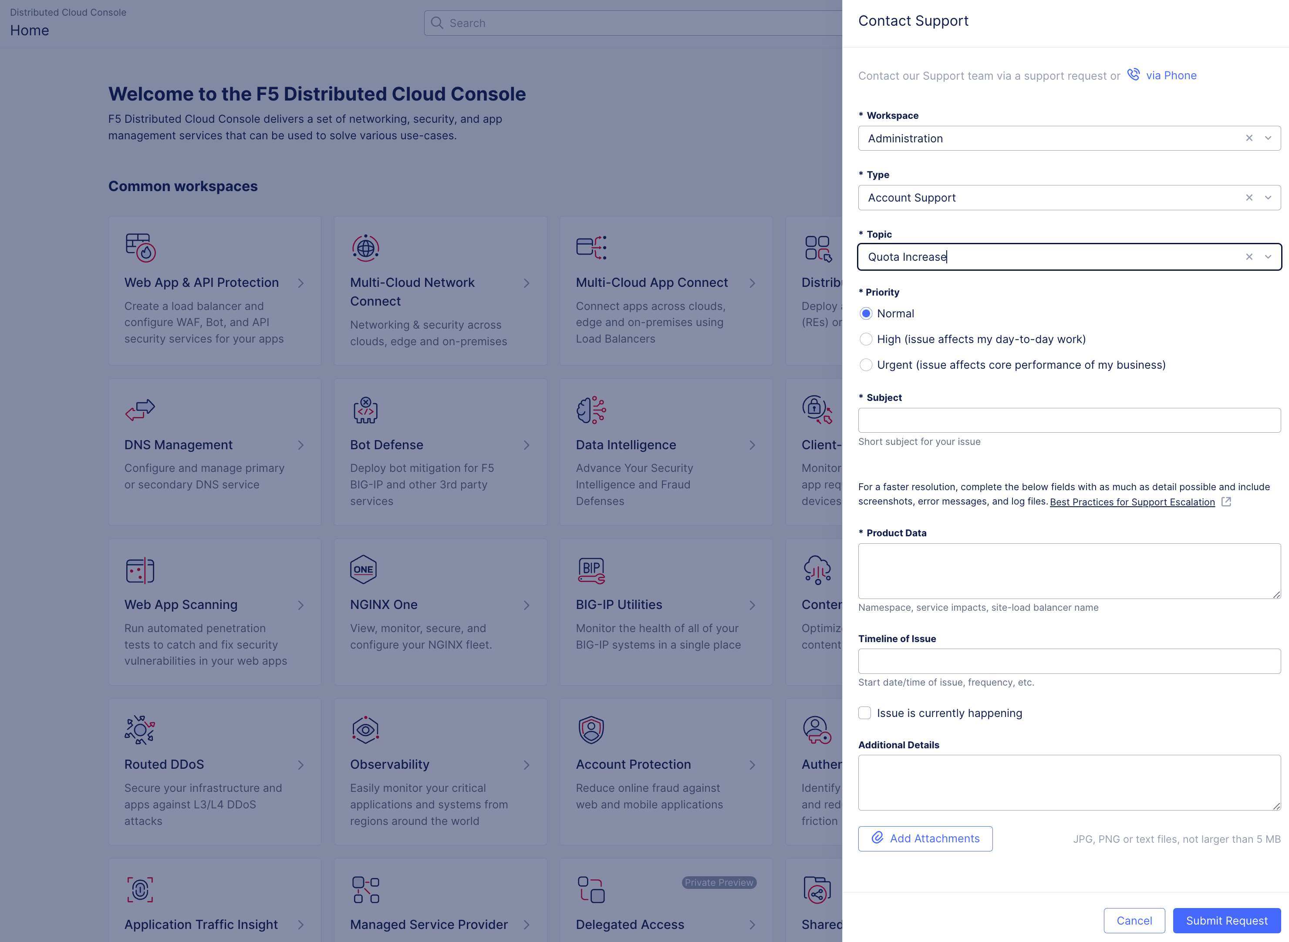Click the phone icon beside via Phone

click(1133, 75)
